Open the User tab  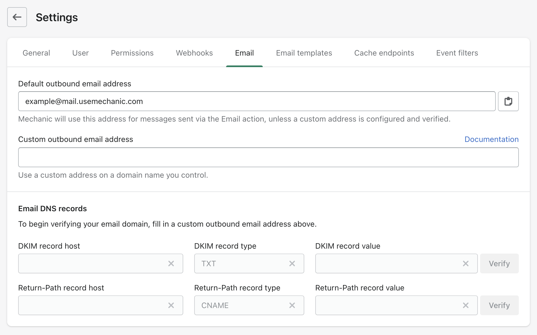click(80, 53)
